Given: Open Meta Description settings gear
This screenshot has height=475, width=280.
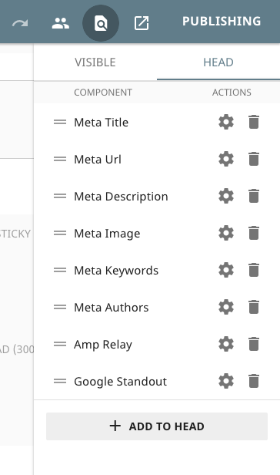Looking at the screenshot, I should [x=226, y=196].
